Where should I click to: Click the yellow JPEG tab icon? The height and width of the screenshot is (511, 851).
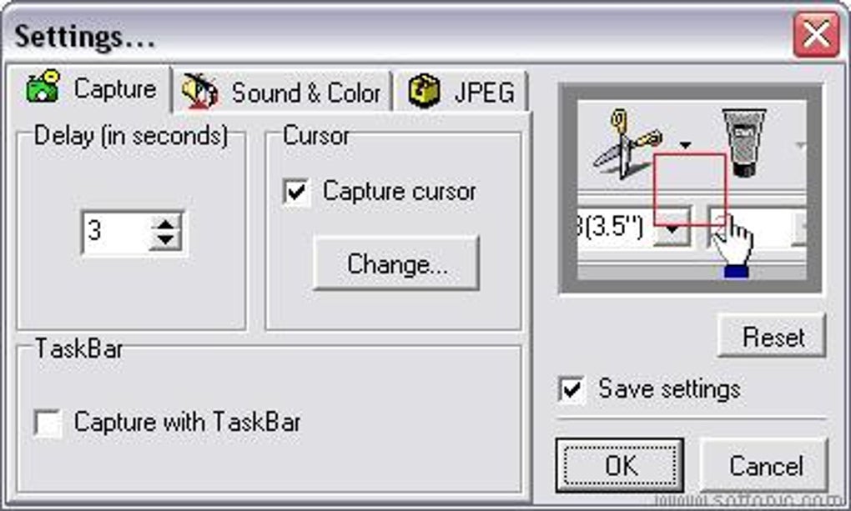coord(425,91)
